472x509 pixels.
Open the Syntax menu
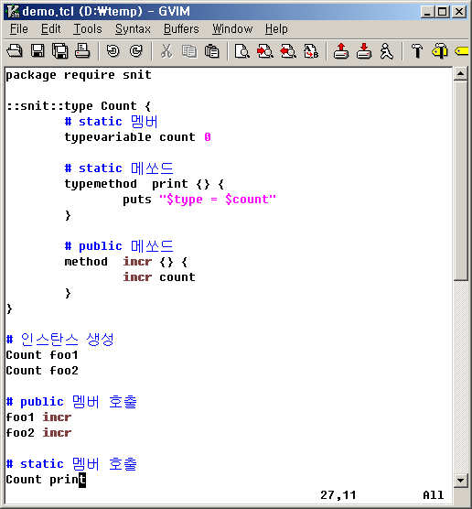tap(133, 29)
